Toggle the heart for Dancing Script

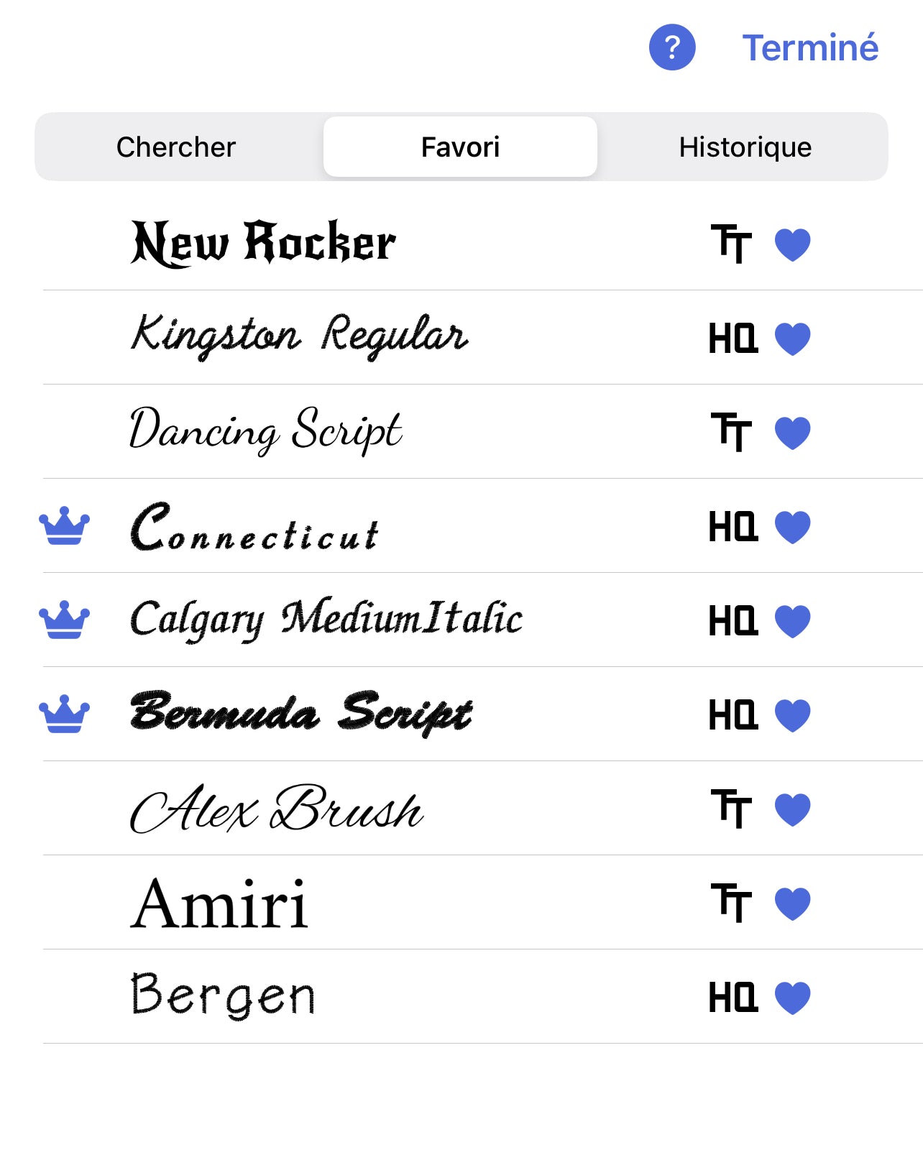click(x=793, y=433)
